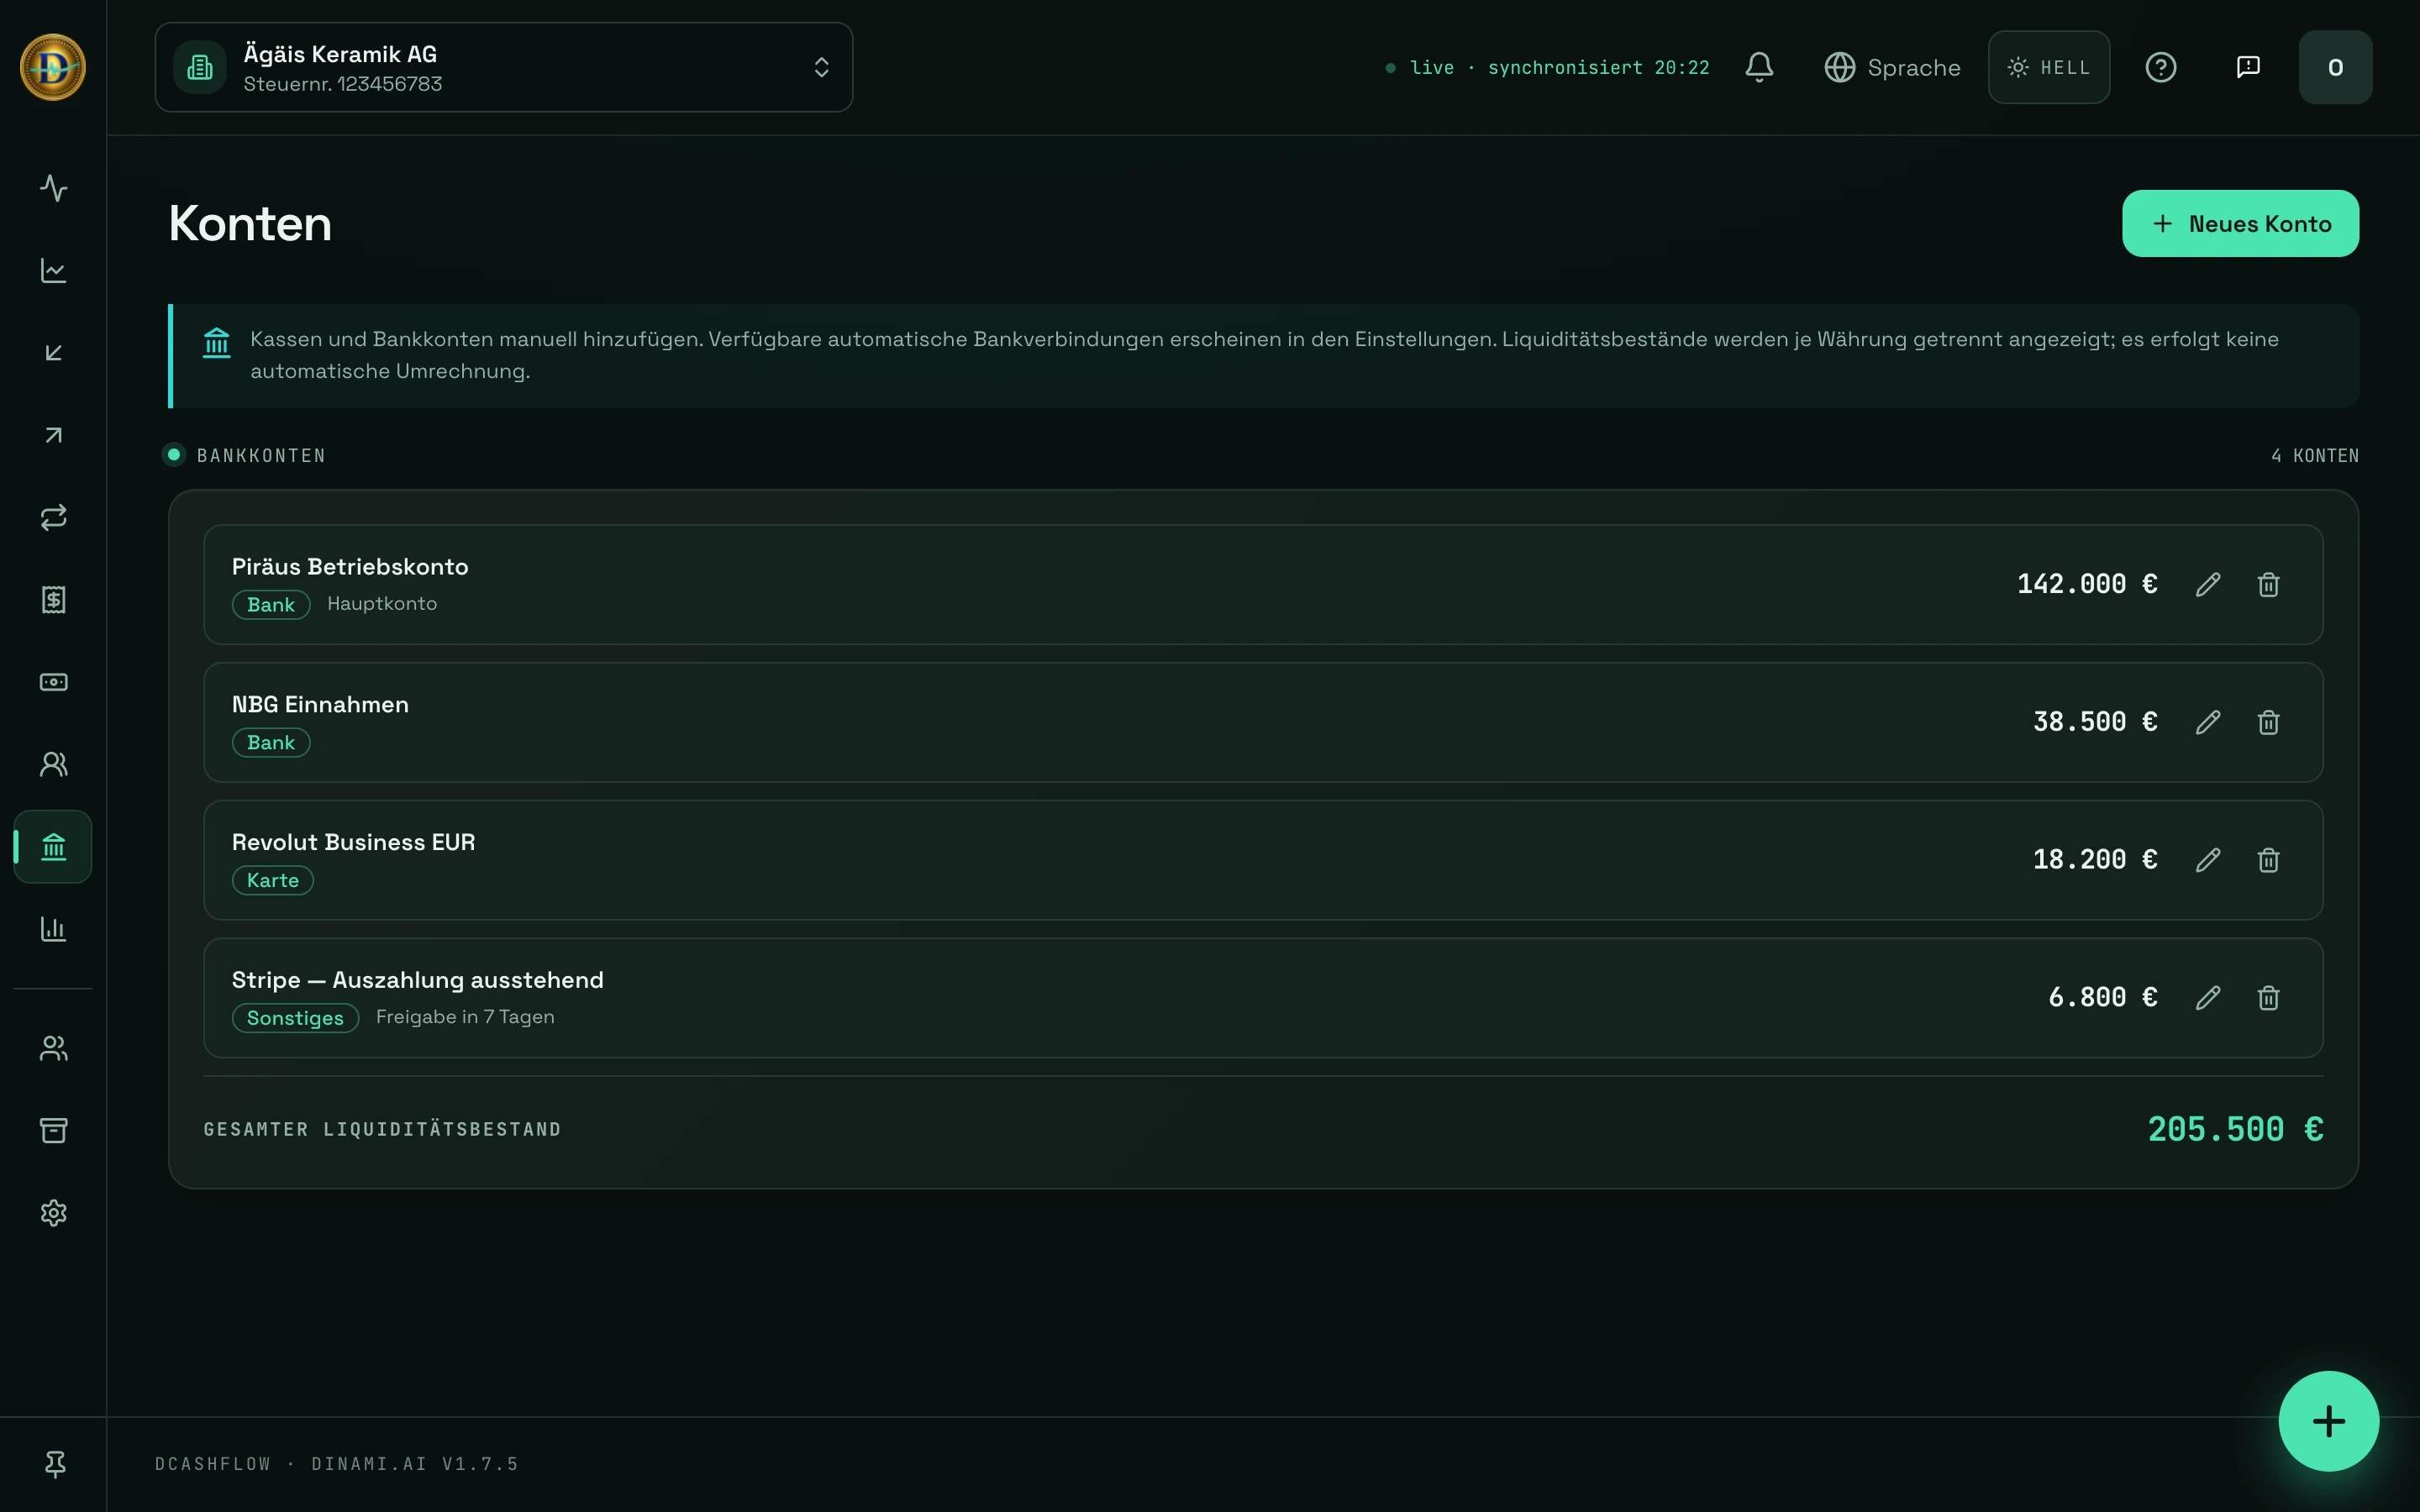2420x1512 pixels.
Task: Open the user avatar O menu
Action: 2335,67
